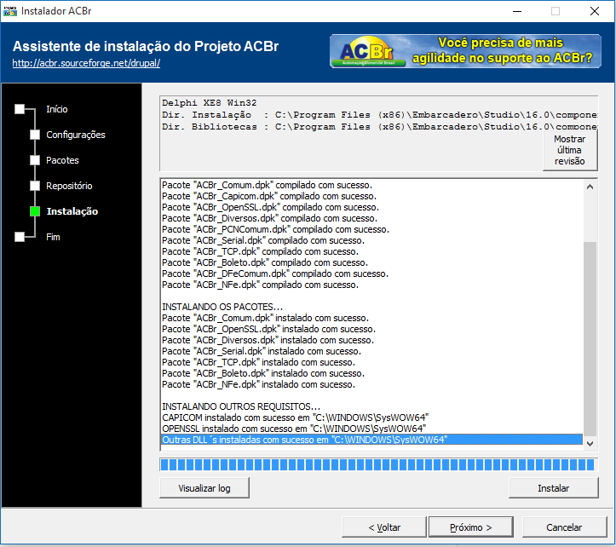The height and width of the screenshot is (547, 616).
Task: Click the log scrollbar down arrow
Action: pos(590,443)
